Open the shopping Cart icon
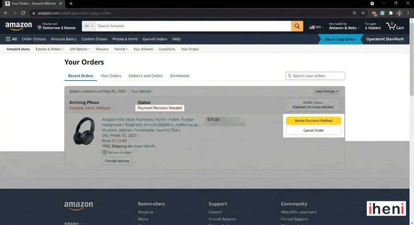 395,26
